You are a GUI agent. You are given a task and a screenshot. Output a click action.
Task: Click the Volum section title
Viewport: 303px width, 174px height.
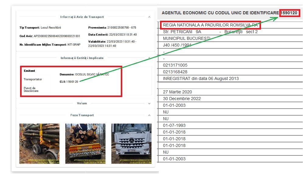(x=82, y=103)
